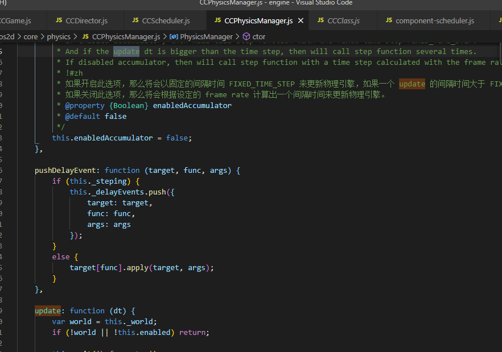Click the JS icon on CCClass.js tab
Image resolution: width=502 pixels, height=352 pixels.
(321, 20)
